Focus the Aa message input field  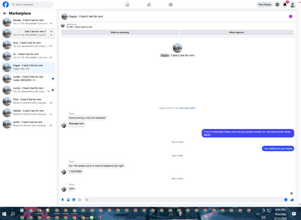click(x=184, y=200)
